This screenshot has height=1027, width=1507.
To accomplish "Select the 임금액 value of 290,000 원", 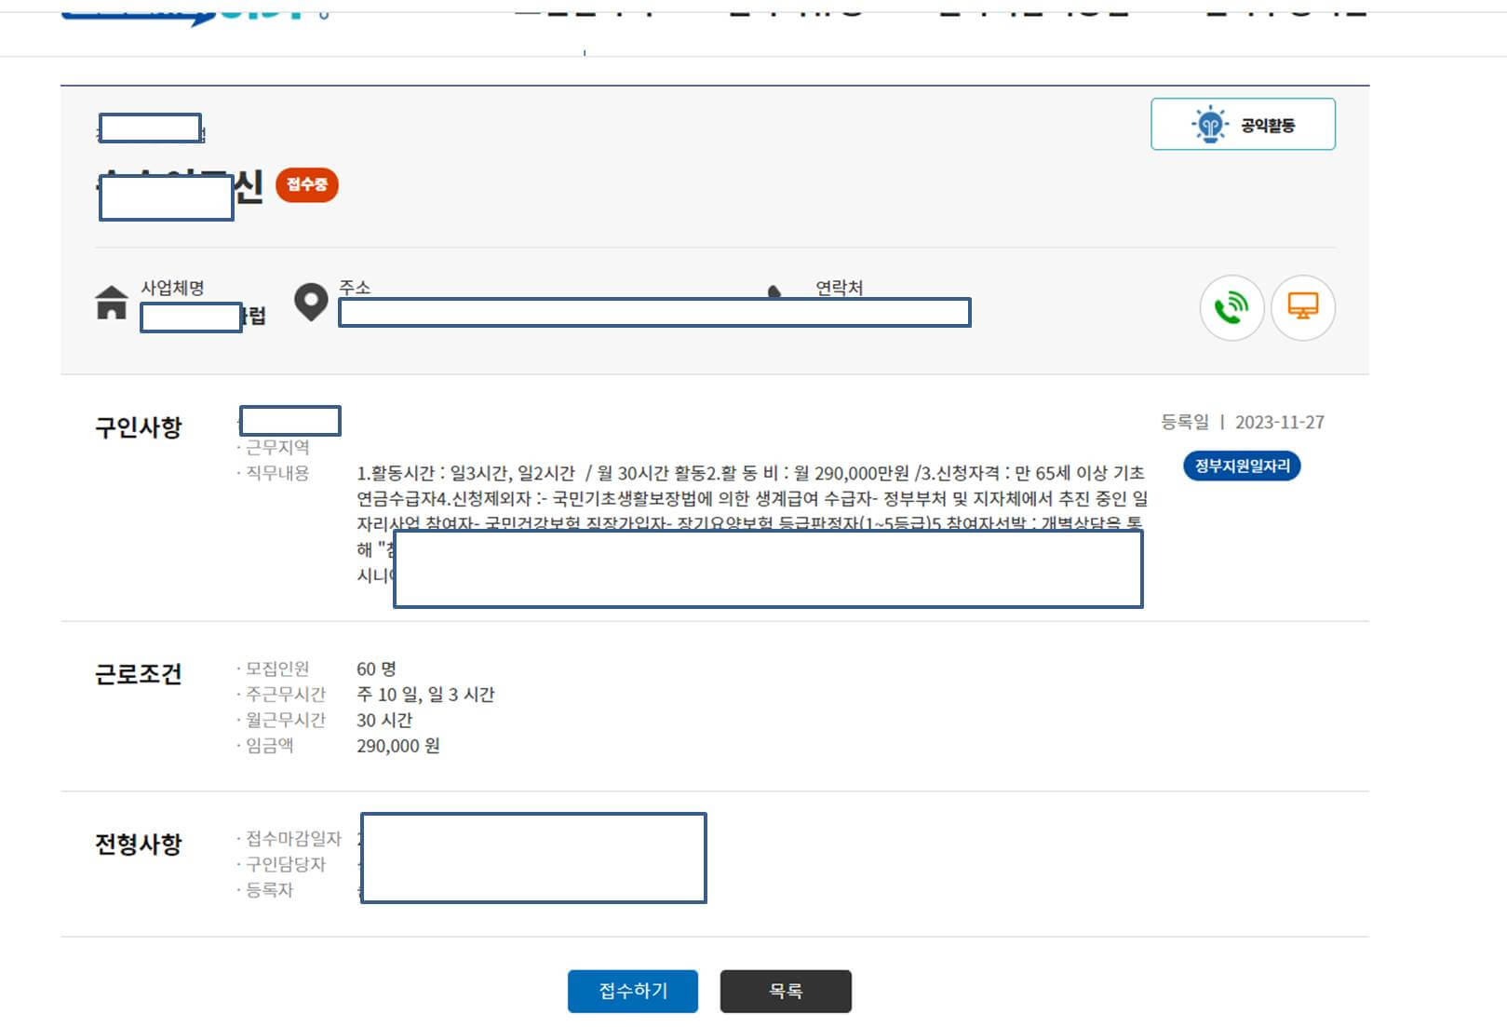I will pyautogui.click(x=399, y=745).
